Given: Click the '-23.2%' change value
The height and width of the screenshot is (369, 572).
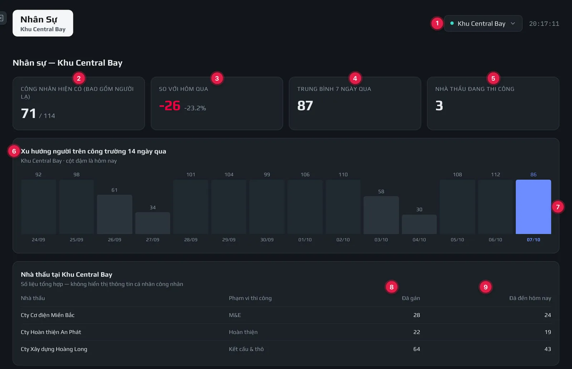Looking at the screenshot, I should [195, 108].
